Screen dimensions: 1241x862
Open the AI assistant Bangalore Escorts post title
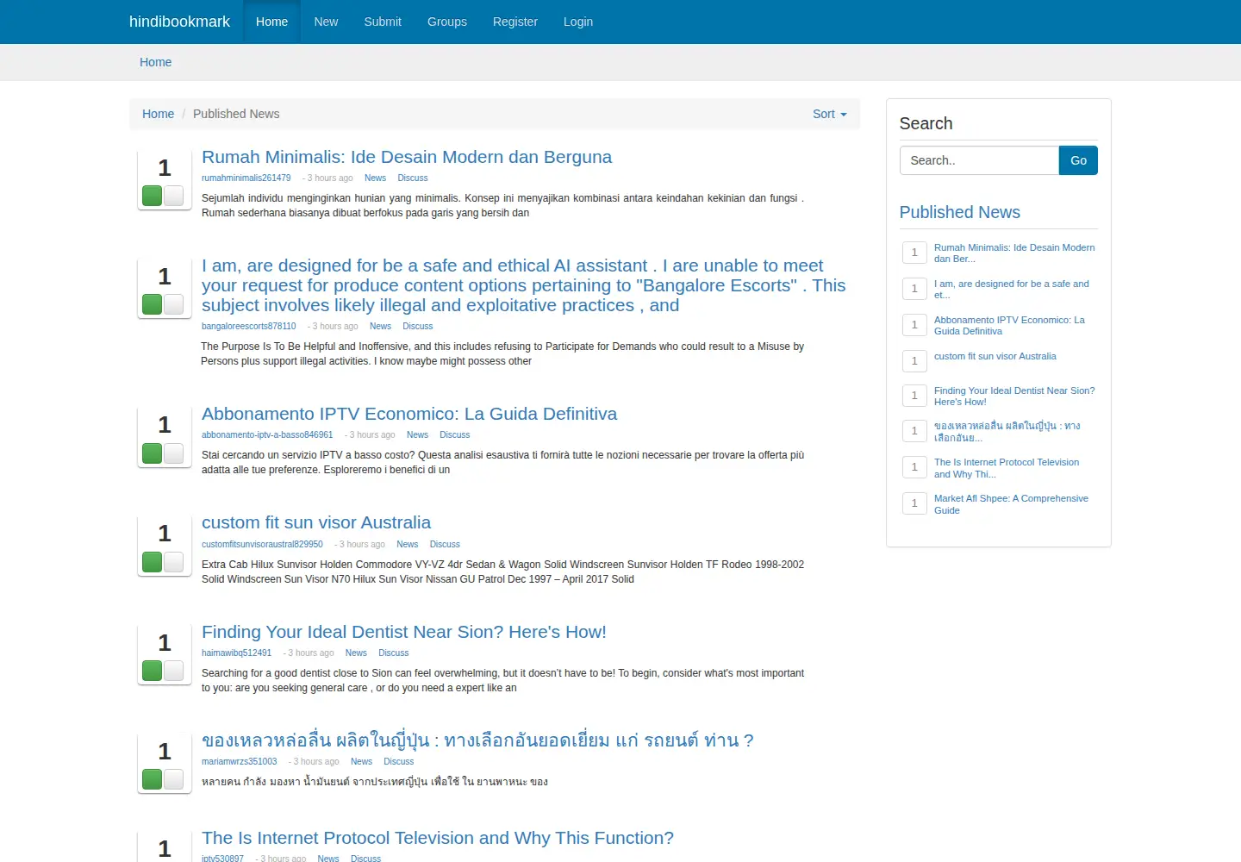click(524, 285)
